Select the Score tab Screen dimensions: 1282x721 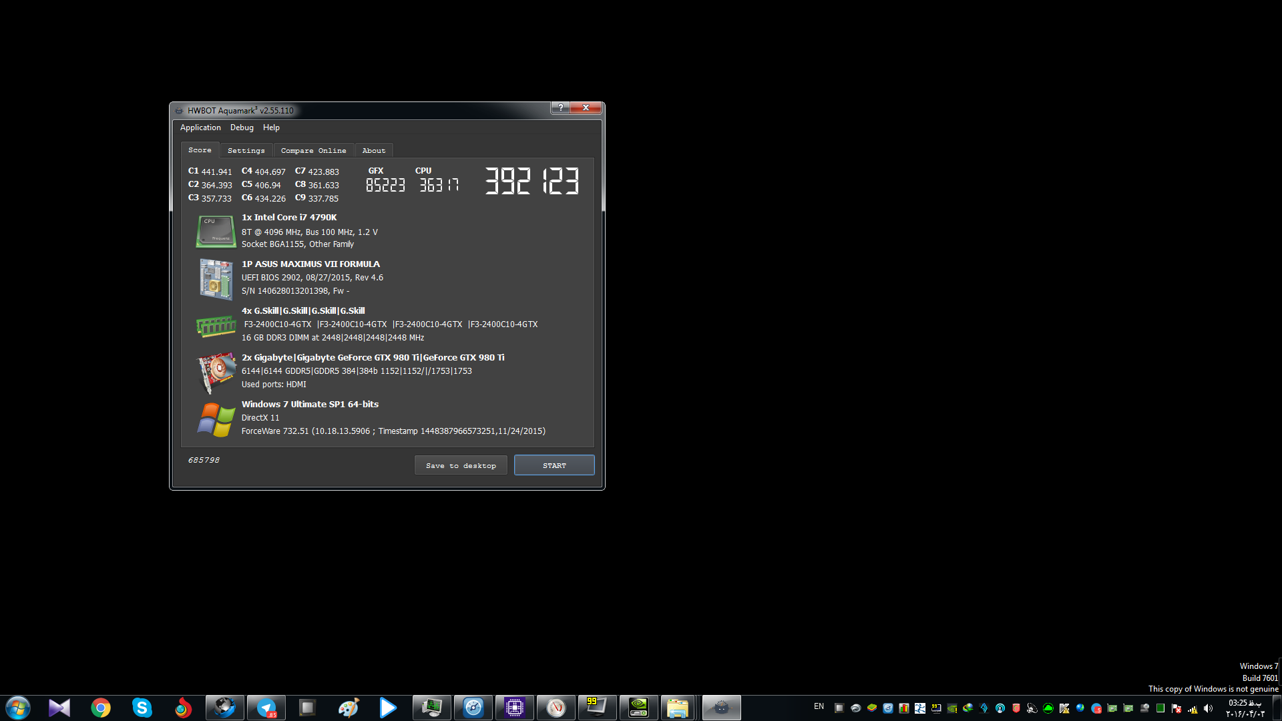click(x=200, y=150)
